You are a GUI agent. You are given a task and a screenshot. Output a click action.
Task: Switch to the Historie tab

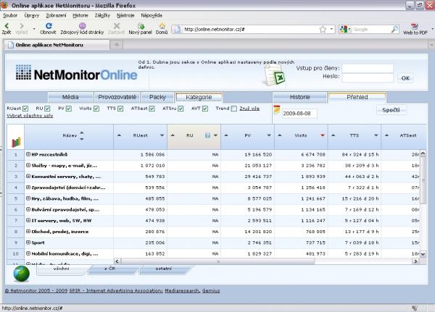(x=299, y=97)
